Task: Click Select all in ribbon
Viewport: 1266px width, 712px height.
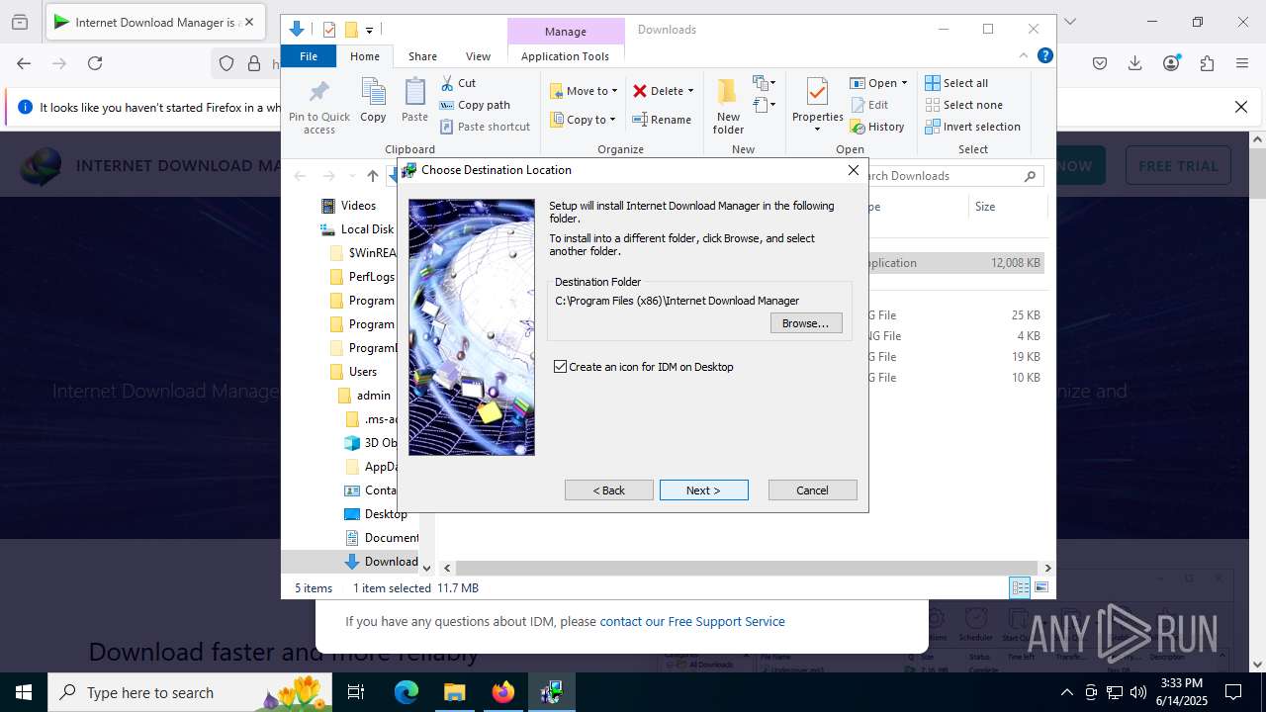Action: click(956, 83)
